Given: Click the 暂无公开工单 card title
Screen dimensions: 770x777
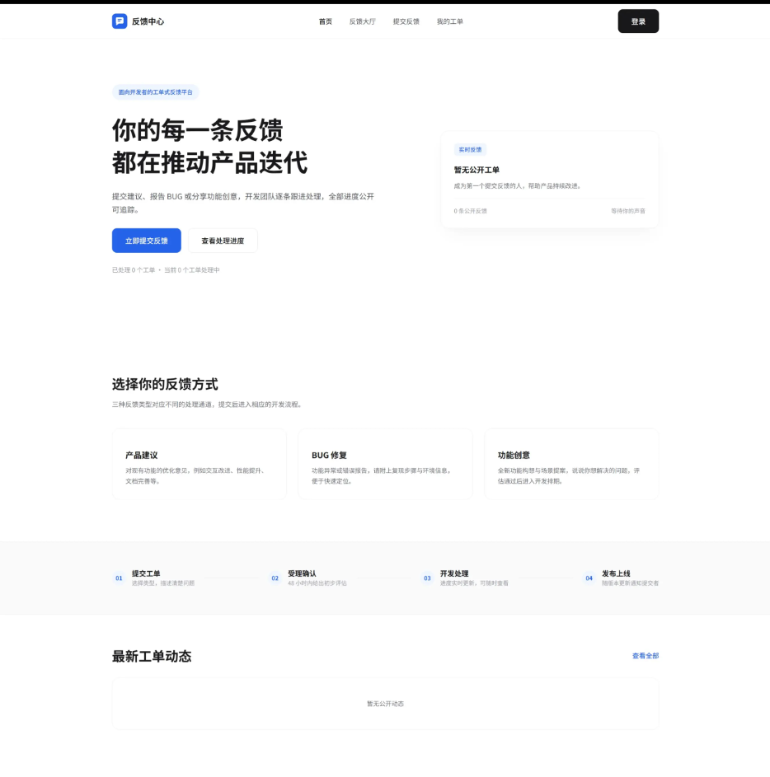Looking at the screenshot, I should pos(477,170).
